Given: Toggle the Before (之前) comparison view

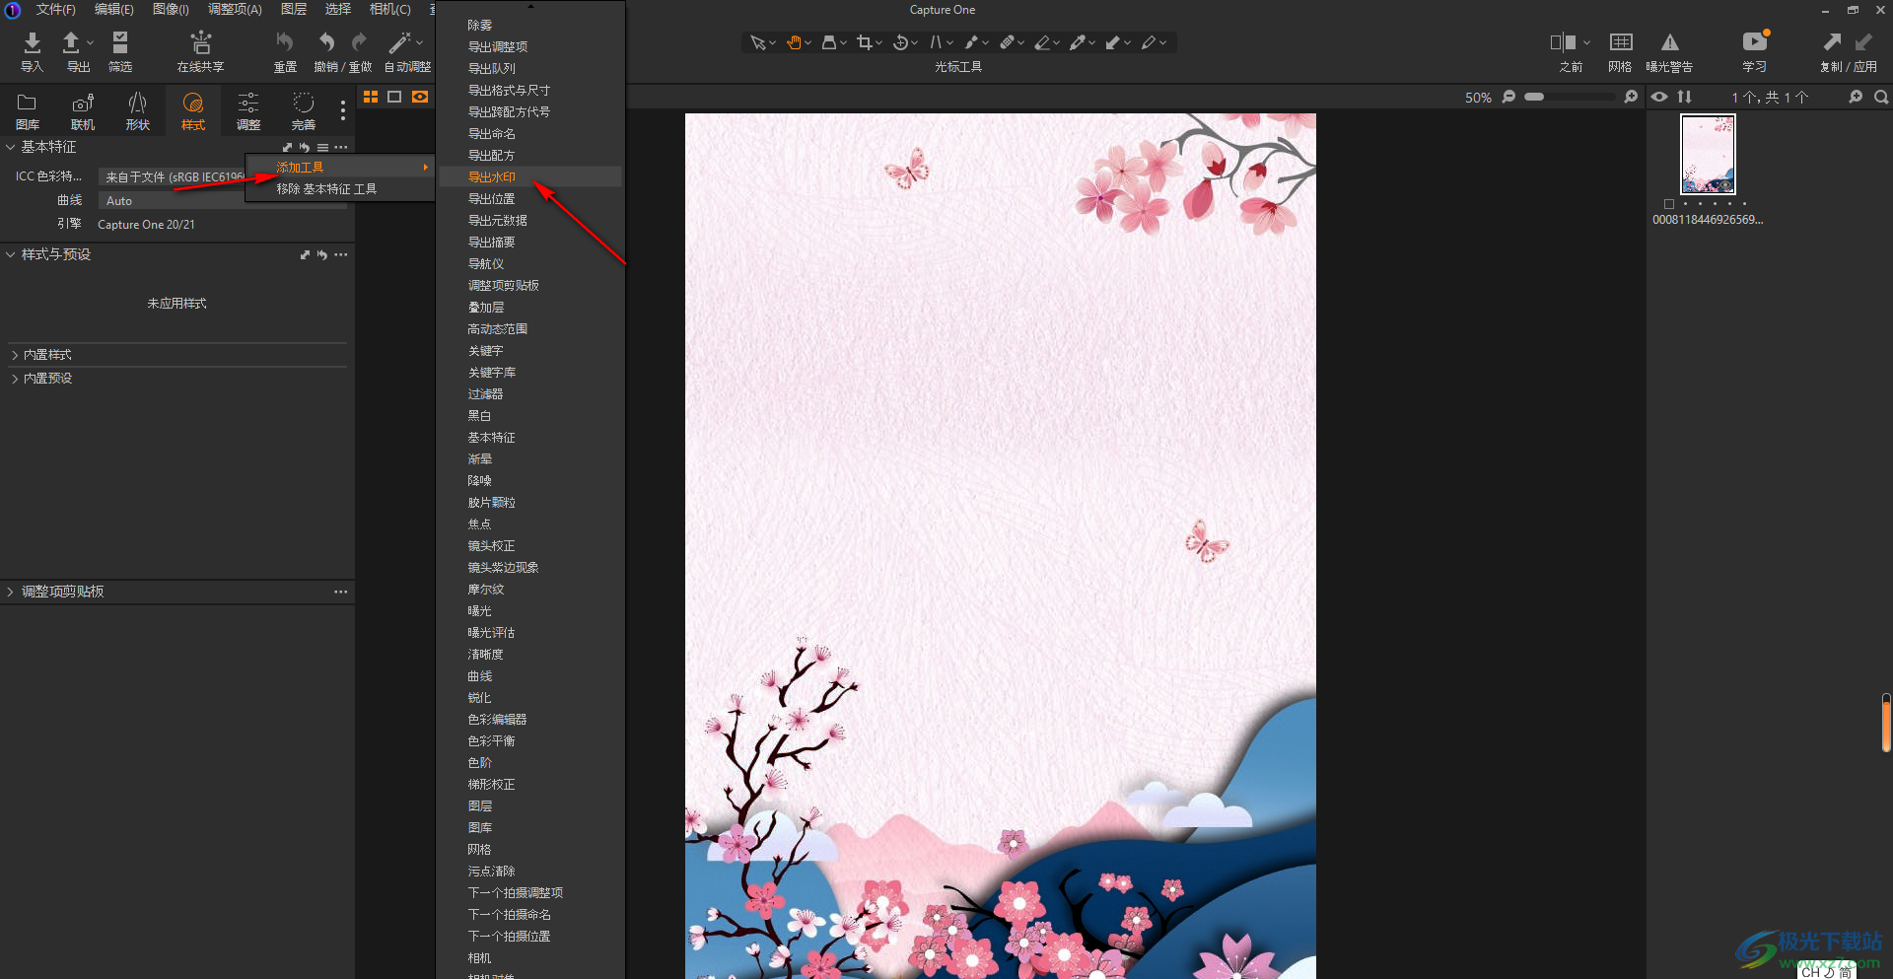Looking at the screenshot, I should point(1563,42).
